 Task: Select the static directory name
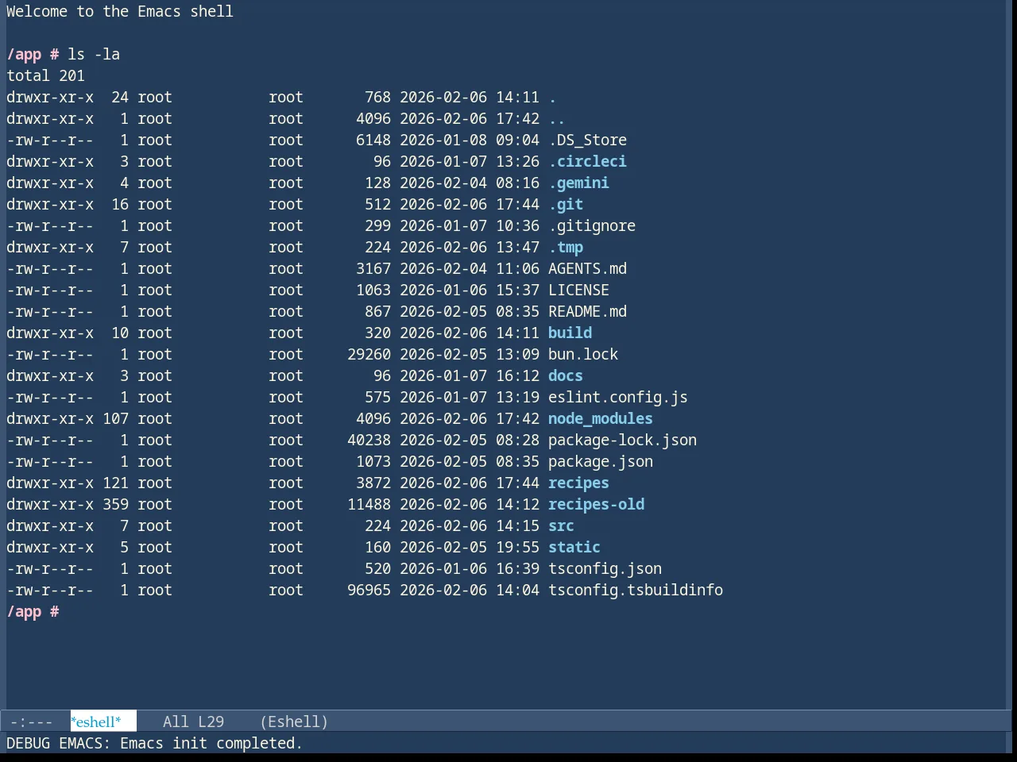(x=574, y=547)
